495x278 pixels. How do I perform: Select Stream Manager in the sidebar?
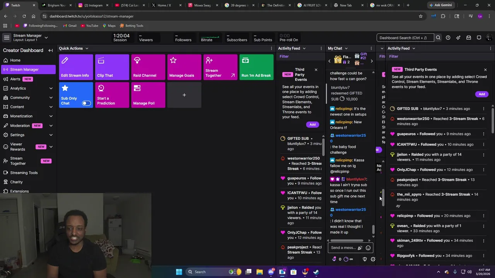[x=28, y=69]
